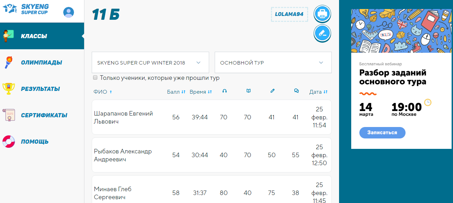Click the Балл column header
This screenshot has height=203, width=453.
click(173, 92)
